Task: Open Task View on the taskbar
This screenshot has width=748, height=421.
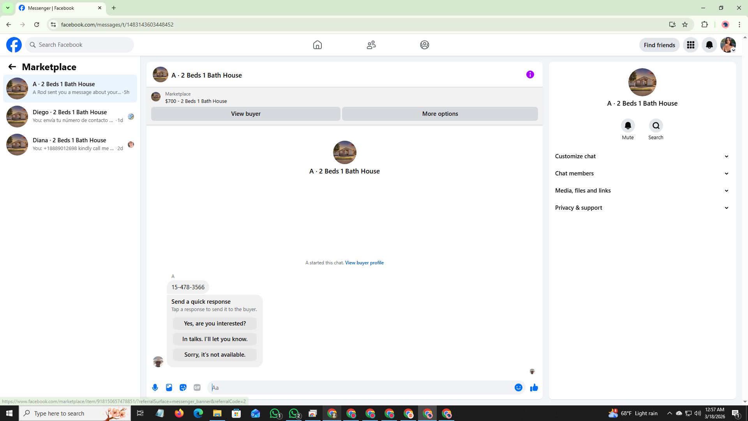Action: pos(140,413)
